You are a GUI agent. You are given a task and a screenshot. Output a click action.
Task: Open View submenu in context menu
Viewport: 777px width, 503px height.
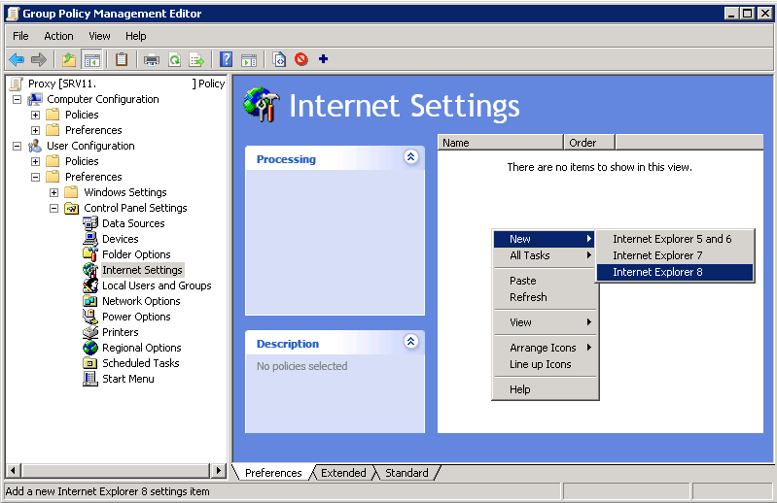click(x=545, y=322)
